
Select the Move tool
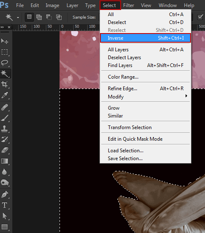(x=5, y=41)
